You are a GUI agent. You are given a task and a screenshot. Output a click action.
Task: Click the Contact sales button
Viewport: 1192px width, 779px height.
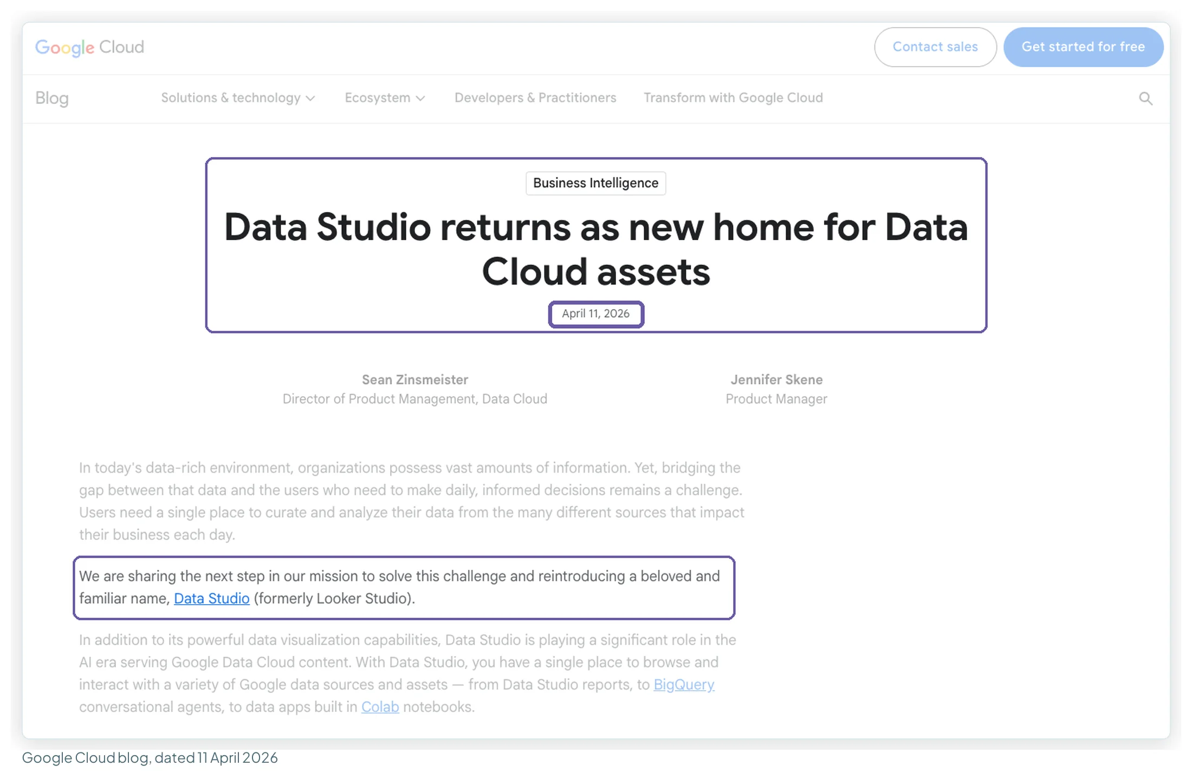coord(935,47)
